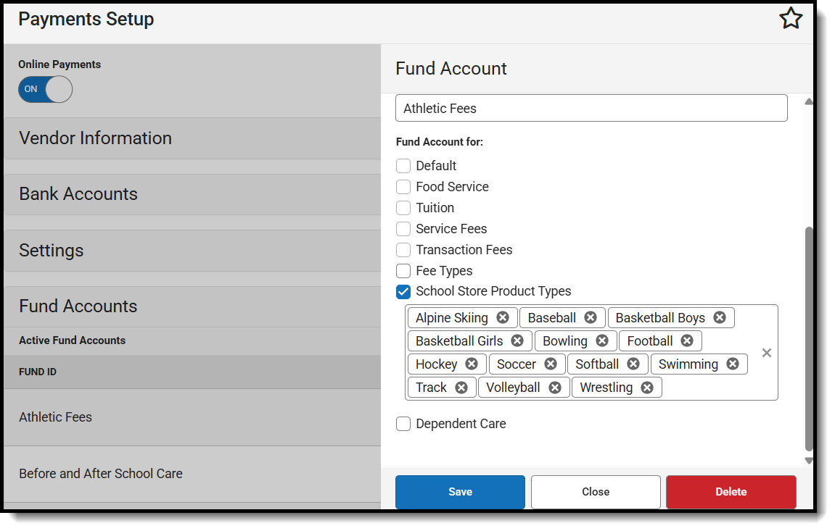Remove the Wrestling product type chip

(647, 387)
